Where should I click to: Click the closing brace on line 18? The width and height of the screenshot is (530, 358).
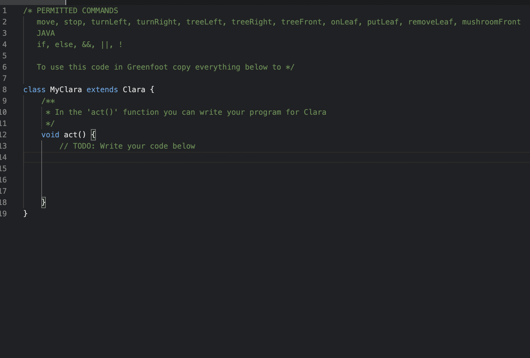coord(44,203)
